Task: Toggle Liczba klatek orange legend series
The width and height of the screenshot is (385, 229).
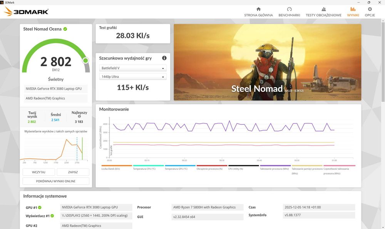Action: [117, 168]
